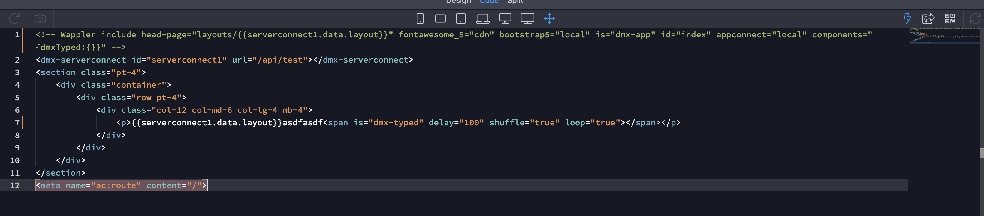This screenshot has width=984, height=216.
Task: Select the landscape phone viewport icon
Action: 440,18
